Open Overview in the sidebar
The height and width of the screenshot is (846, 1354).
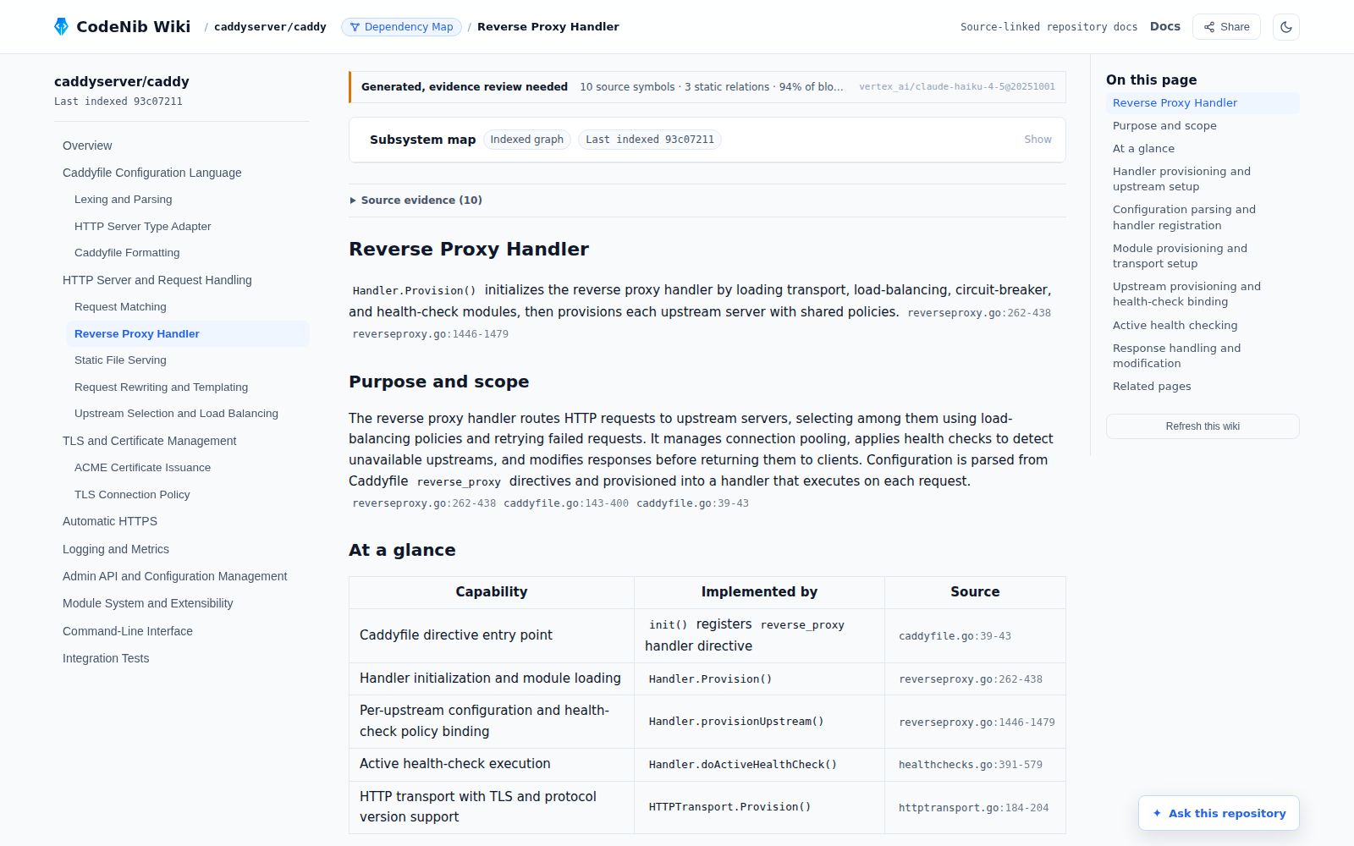pyautogui.click(x=87, y=146)
